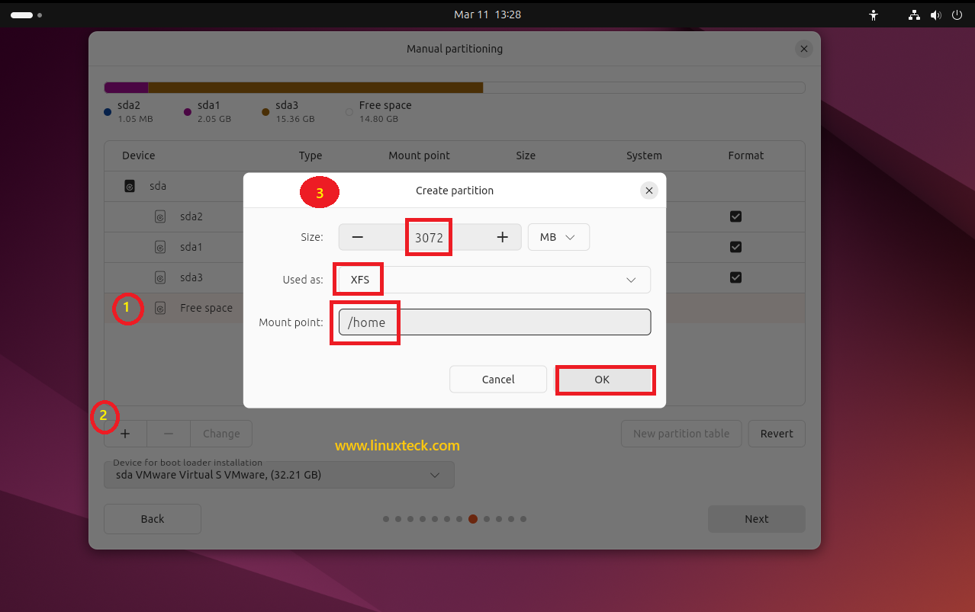Viewport: 975px width, 612px height.
Task: Click the accessibility menu in the top bar
Action: tap(874, 14)
